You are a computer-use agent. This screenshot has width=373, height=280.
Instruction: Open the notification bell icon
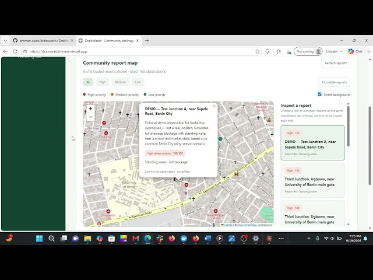(x=365, y=239)
